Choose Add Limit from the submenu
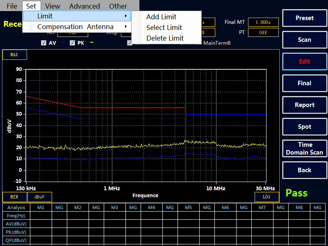 [x=161, y=17]
